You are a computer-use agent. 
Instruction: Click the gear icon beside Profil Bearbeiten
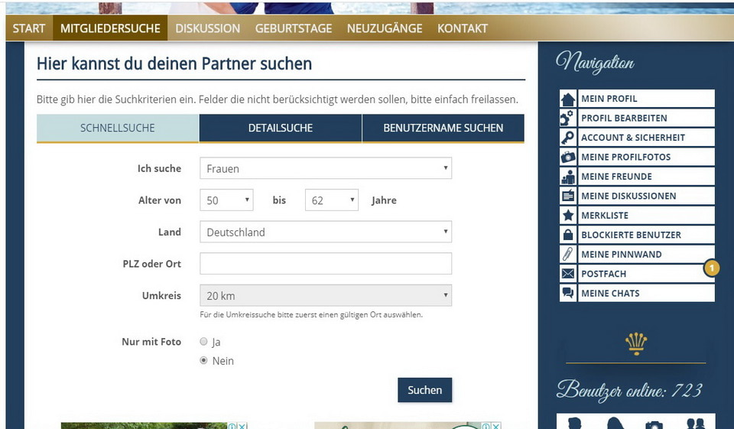click(568, 119)
